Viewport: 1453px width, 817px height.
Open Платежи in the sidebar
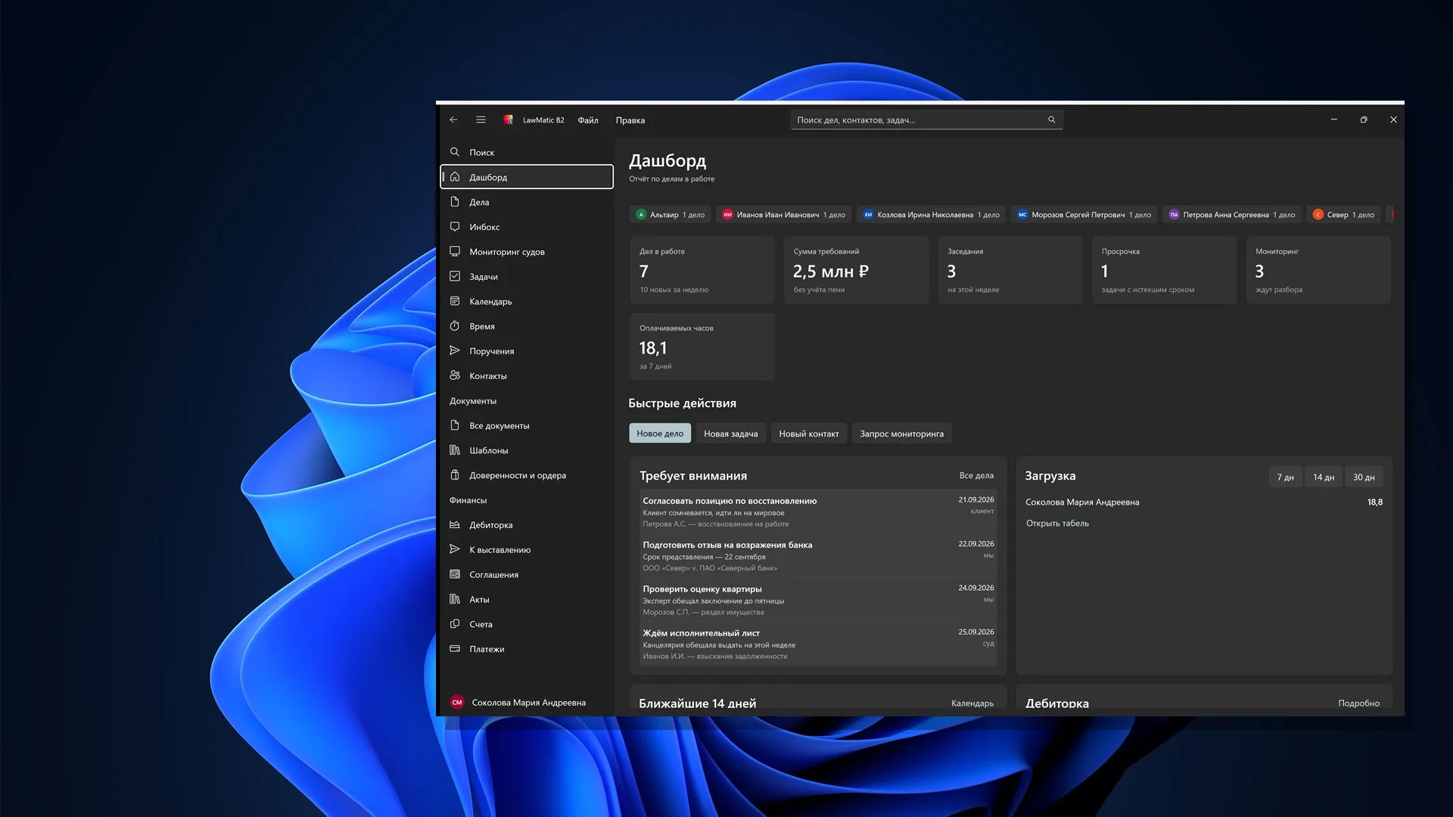[527, 649]
